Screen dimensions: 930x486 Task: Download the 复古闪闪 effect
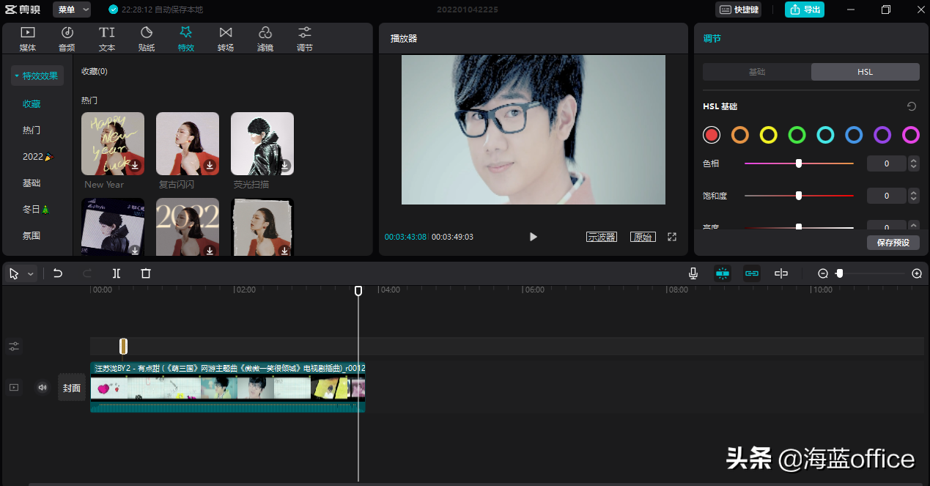(210, 166)
